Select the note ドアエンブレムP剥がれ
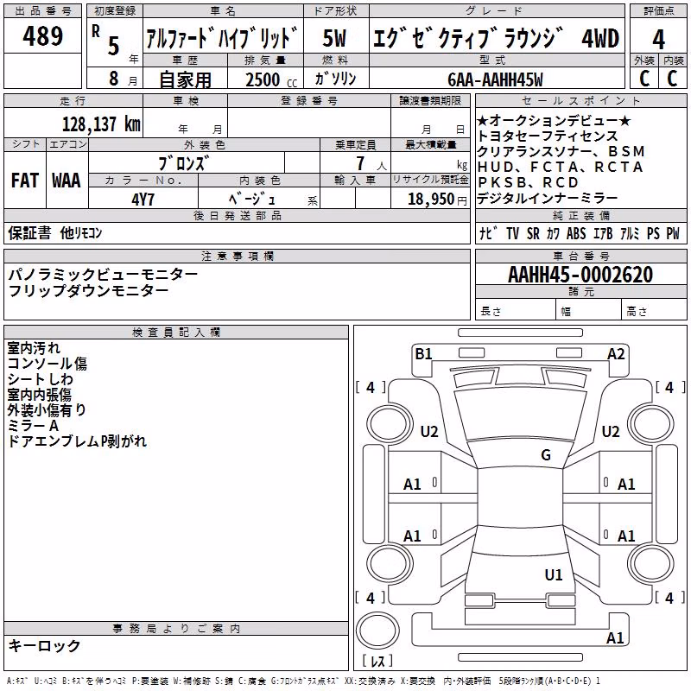Screen dimensions: 691x691 [x=77, y=441]
